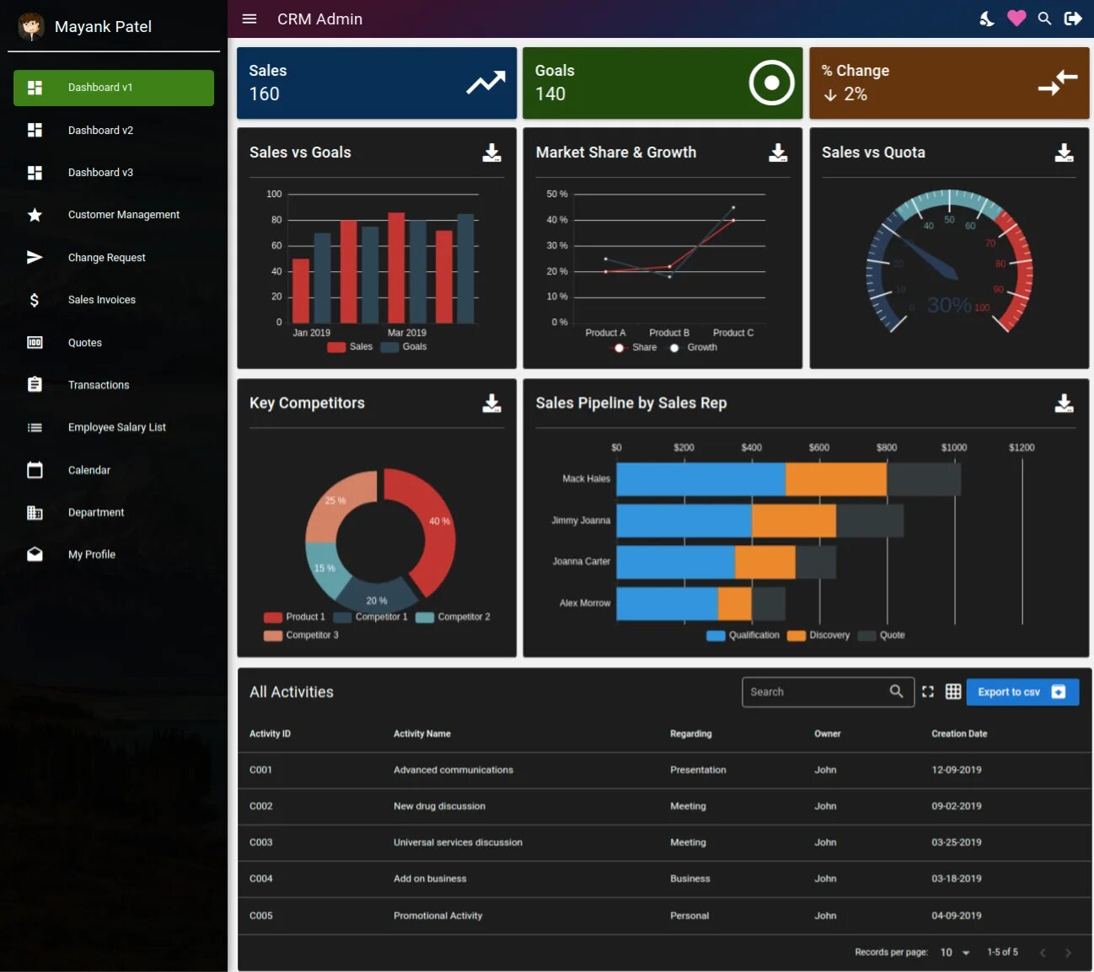The height and width of the screenshot is (972, 1094).
Task: Open records per page dropdown
Action: click(955, 953)
